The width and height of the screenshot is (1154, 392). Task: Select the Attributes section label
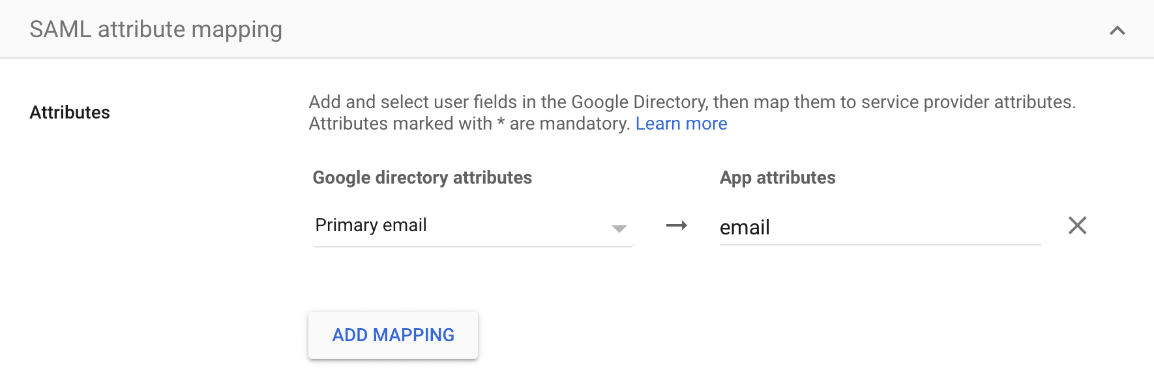(69, 112)
